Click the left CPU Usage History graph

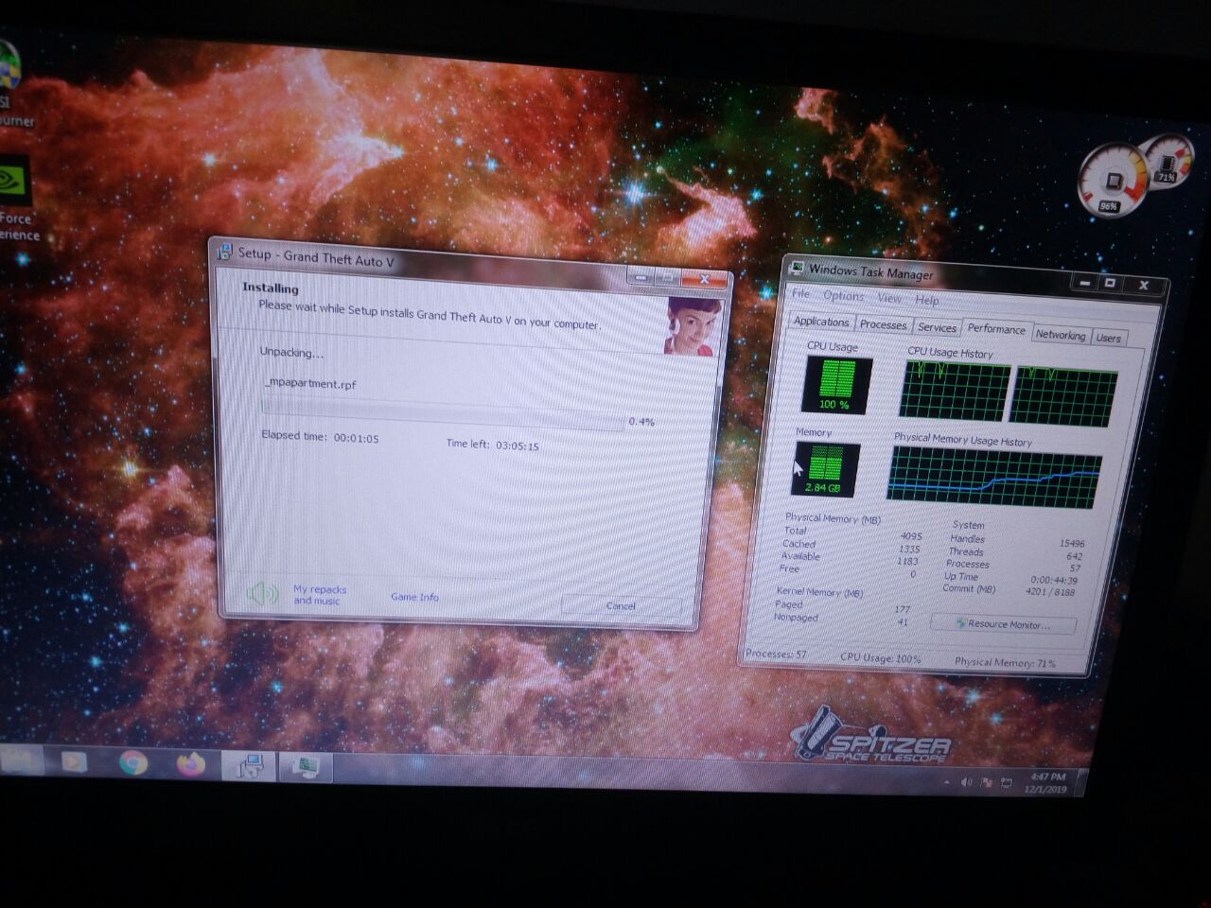coord(955,391)
